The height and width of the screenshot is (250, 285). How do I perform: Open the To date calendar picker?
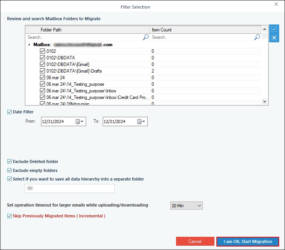point(141,122)
